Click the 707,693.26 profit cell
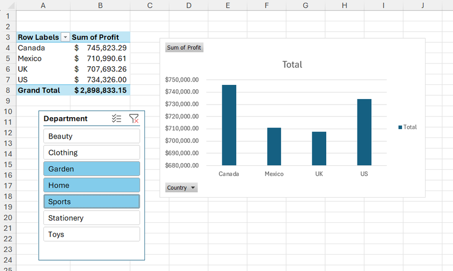The width and height of the screenshot is (453, 271). pos(100,69)
